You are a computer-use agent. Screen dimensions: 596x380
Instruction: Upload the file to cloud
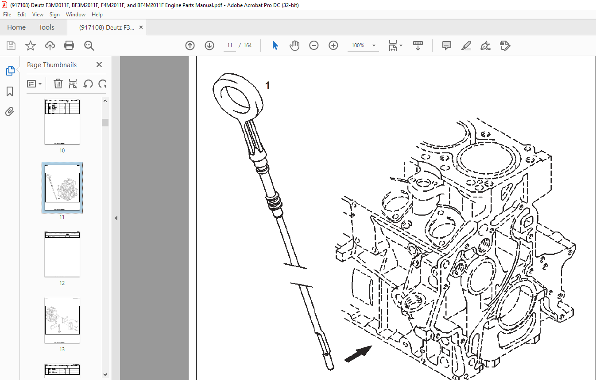click(x=50, y=46)
